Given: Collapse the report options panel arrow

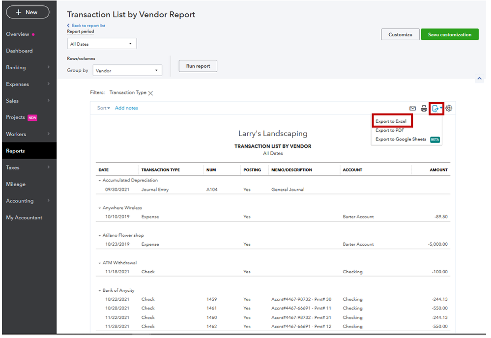Looking at the screenshot, I should [479, 78].
